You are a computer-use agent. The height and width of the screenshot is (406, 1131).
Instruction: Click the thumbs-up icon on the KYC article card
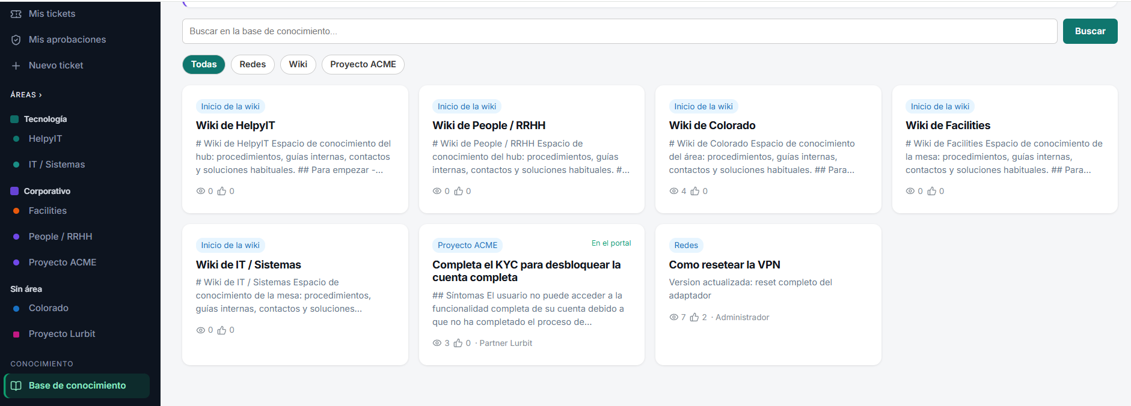click(x=458, y=343)
